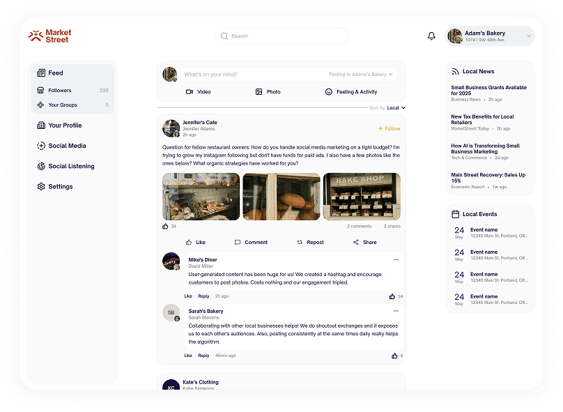Open Your Profile from sidebar
563x412 pixels.
[65, 125]
